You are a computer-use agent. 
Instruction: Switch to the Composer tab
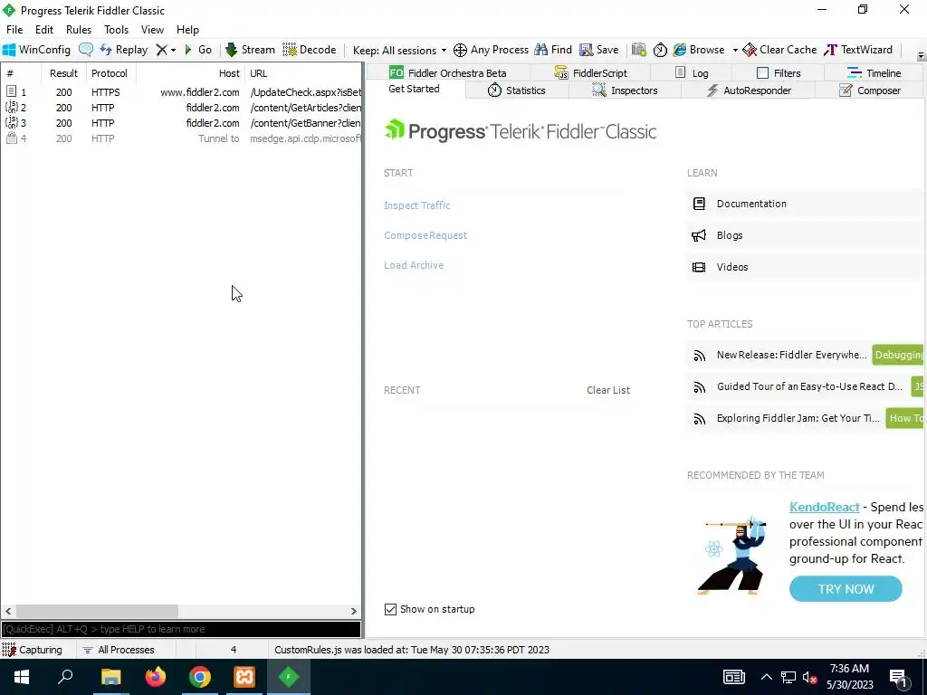point(870,90)
